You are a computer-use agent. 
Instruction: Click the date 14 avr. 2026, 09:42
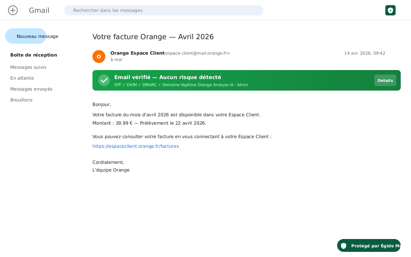click(x=365, y=53)
